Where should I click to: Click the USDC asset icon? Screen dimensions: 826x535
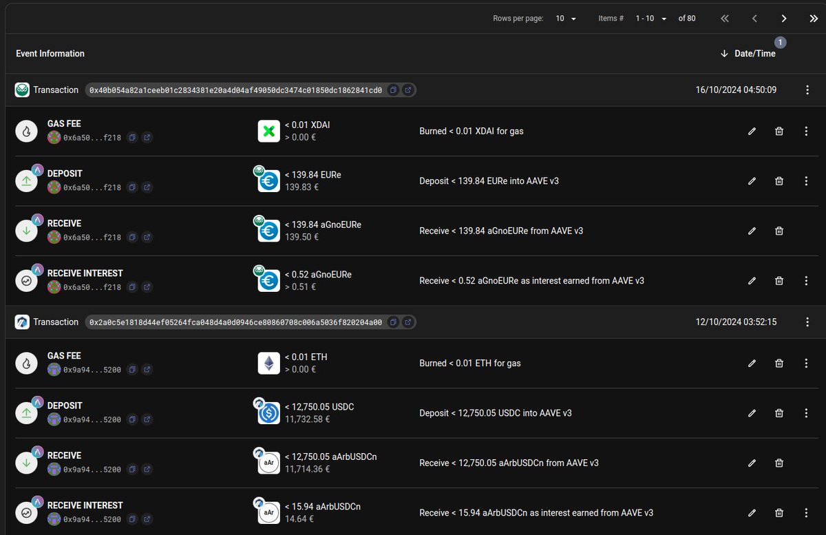click(x=268, y=413)
